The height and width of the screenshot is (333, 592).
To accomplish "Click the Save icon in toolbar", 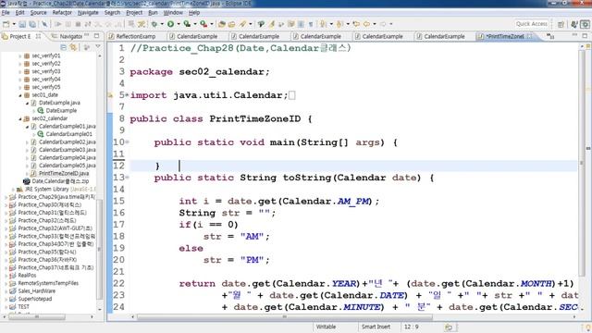I will (22, 24).
